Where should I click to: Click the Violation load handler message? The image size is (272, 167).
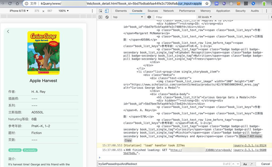click(154, 145)
